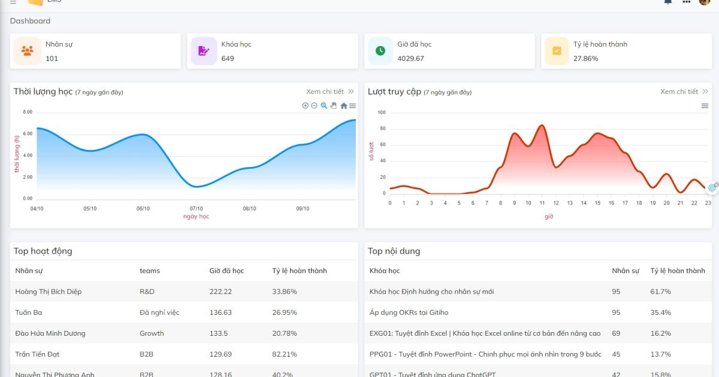Click the Nhân sự people icon card
The height and width of the screenshot is (377, 719).
28,51
